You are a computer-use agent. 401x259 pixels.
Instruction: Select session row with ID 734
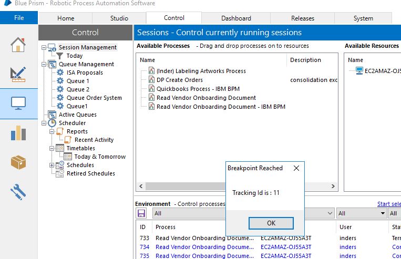click(269, 247)
